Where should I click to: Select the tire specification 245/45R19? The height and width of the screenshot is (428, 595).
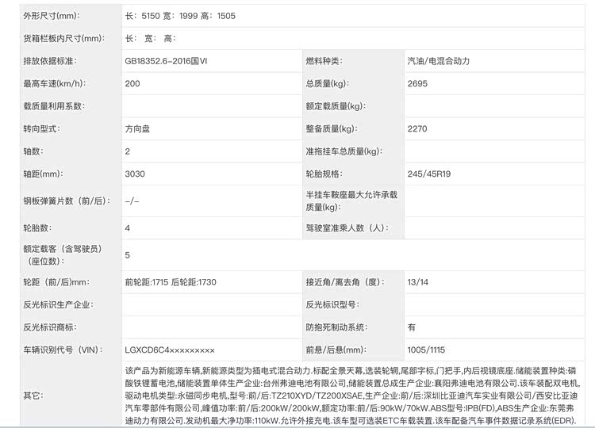[429, 173]
